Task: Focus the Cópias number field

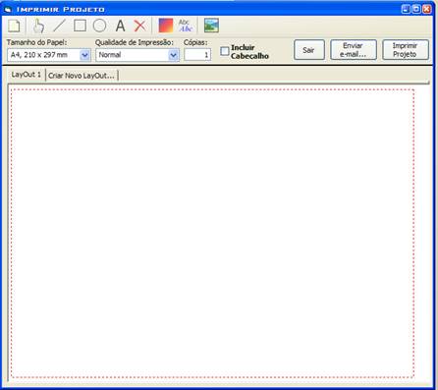Action: click(197, 55)
